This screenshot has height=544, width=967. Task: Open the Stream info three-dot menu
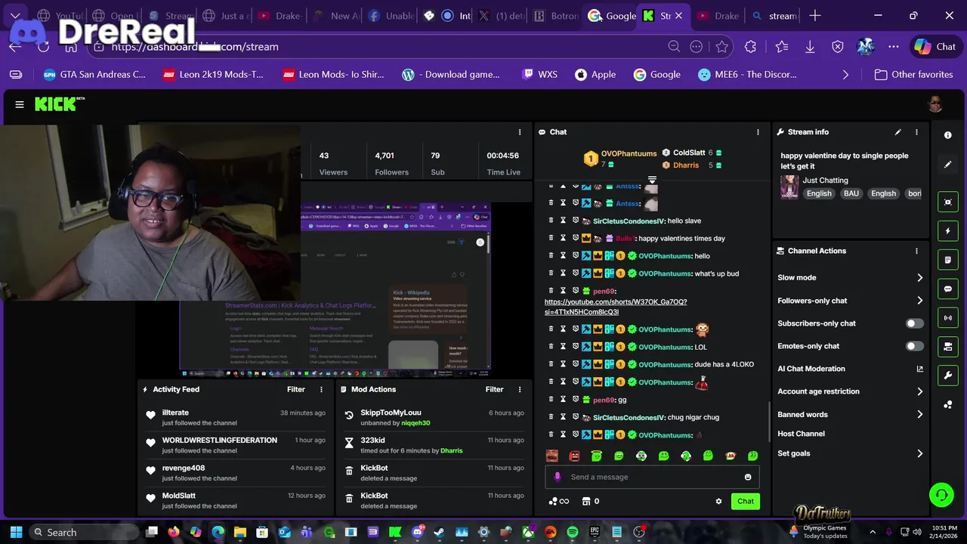916,132
